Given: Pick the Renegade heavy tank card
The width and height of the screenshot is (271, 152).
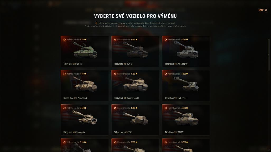Looking at the screenshot, I should [x=85, y=120].
